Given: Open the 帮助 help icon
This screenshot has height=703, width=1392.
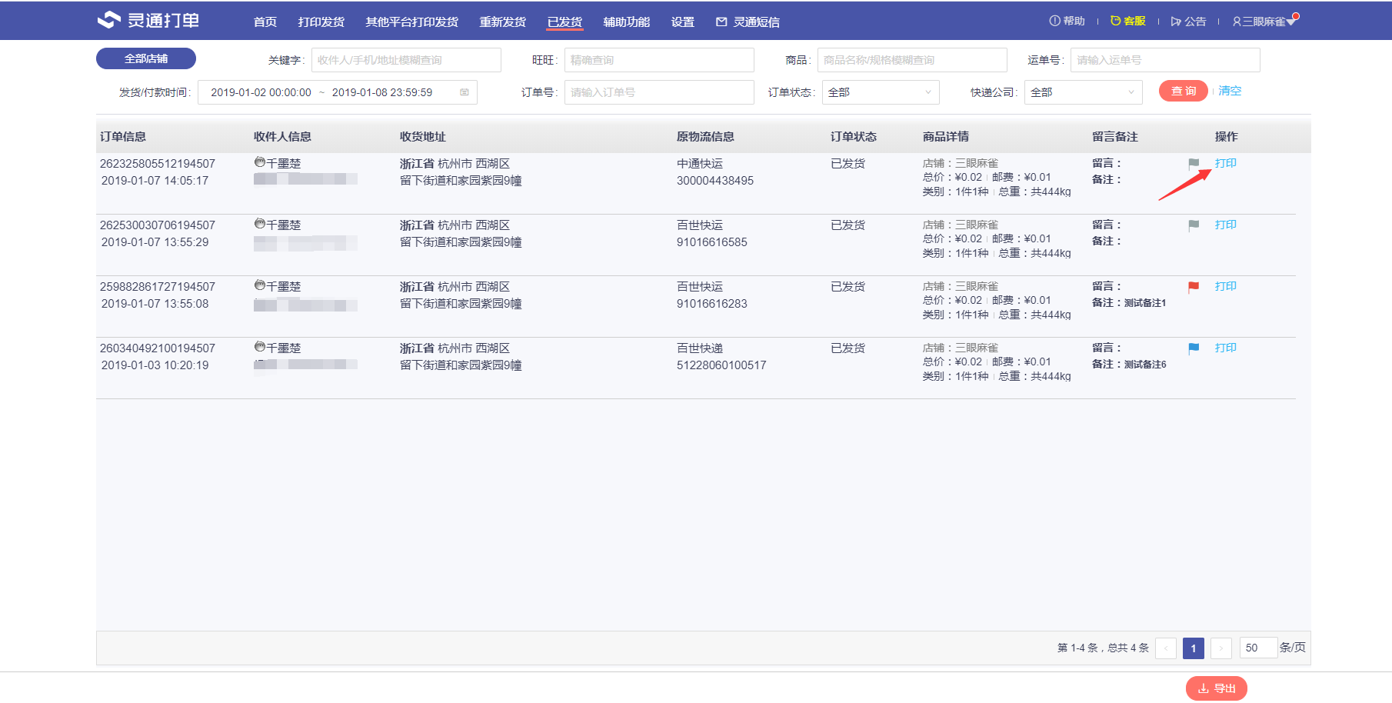Looking at the screenshot, I should [1054, 21].
